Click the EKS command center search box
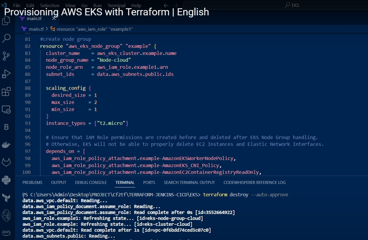 (x=276, y=5)
